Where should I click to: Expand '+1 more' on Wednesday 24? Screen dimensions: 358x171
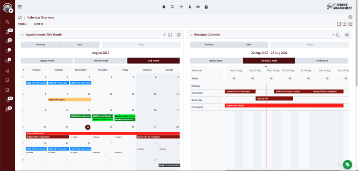coord(74,137)
